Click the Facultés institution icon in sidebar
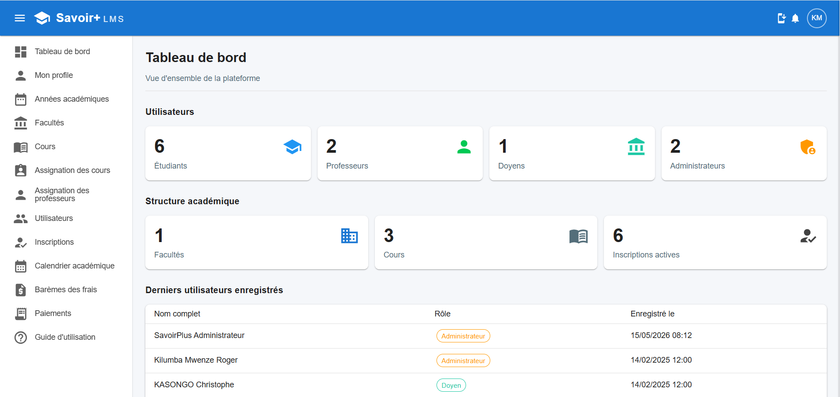Viewport: 840px width, 397px height. tap(21, 123)
